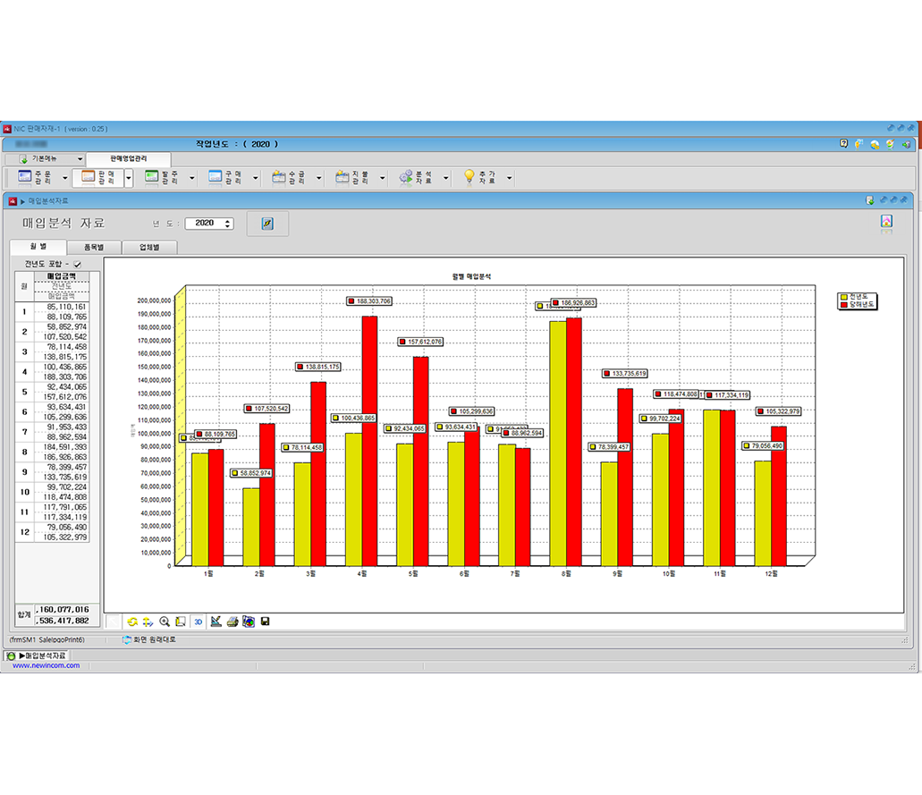
Task: Switch to the 업체별 tab
Action: [x=148, y=248]
